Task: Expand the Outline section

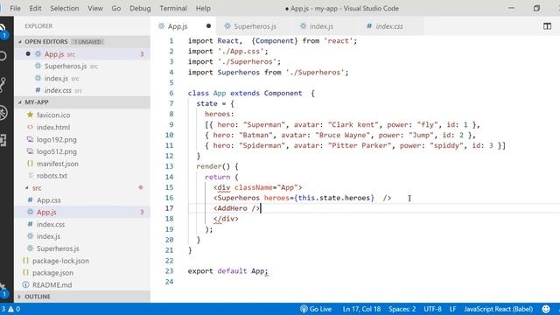Action: [82, 297]
